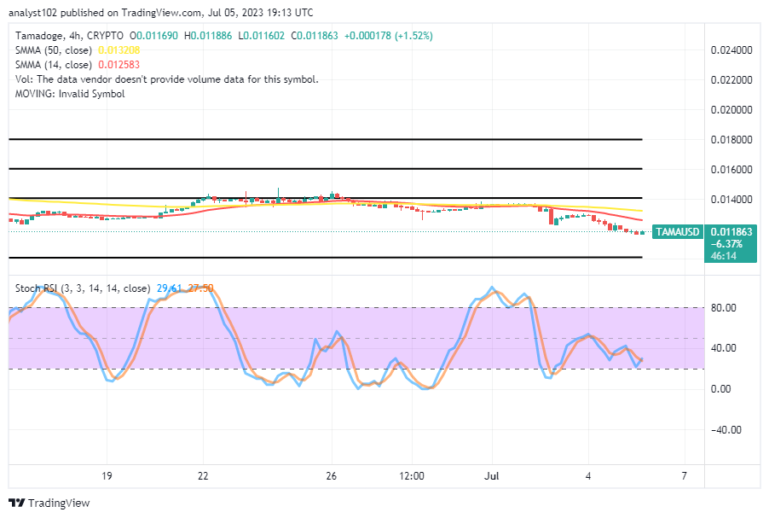Click the 0.022000 price axis label
The height and width of the screenshot is (518, 769).
click(x=731, y=80)
